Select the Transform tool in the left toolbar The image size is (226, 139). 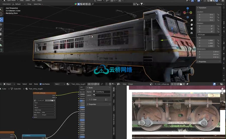(x=1, y=34)
